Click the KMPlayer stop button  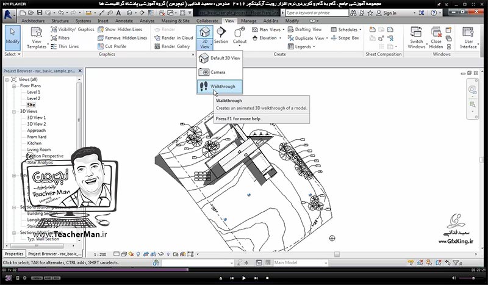pos(267,278)
